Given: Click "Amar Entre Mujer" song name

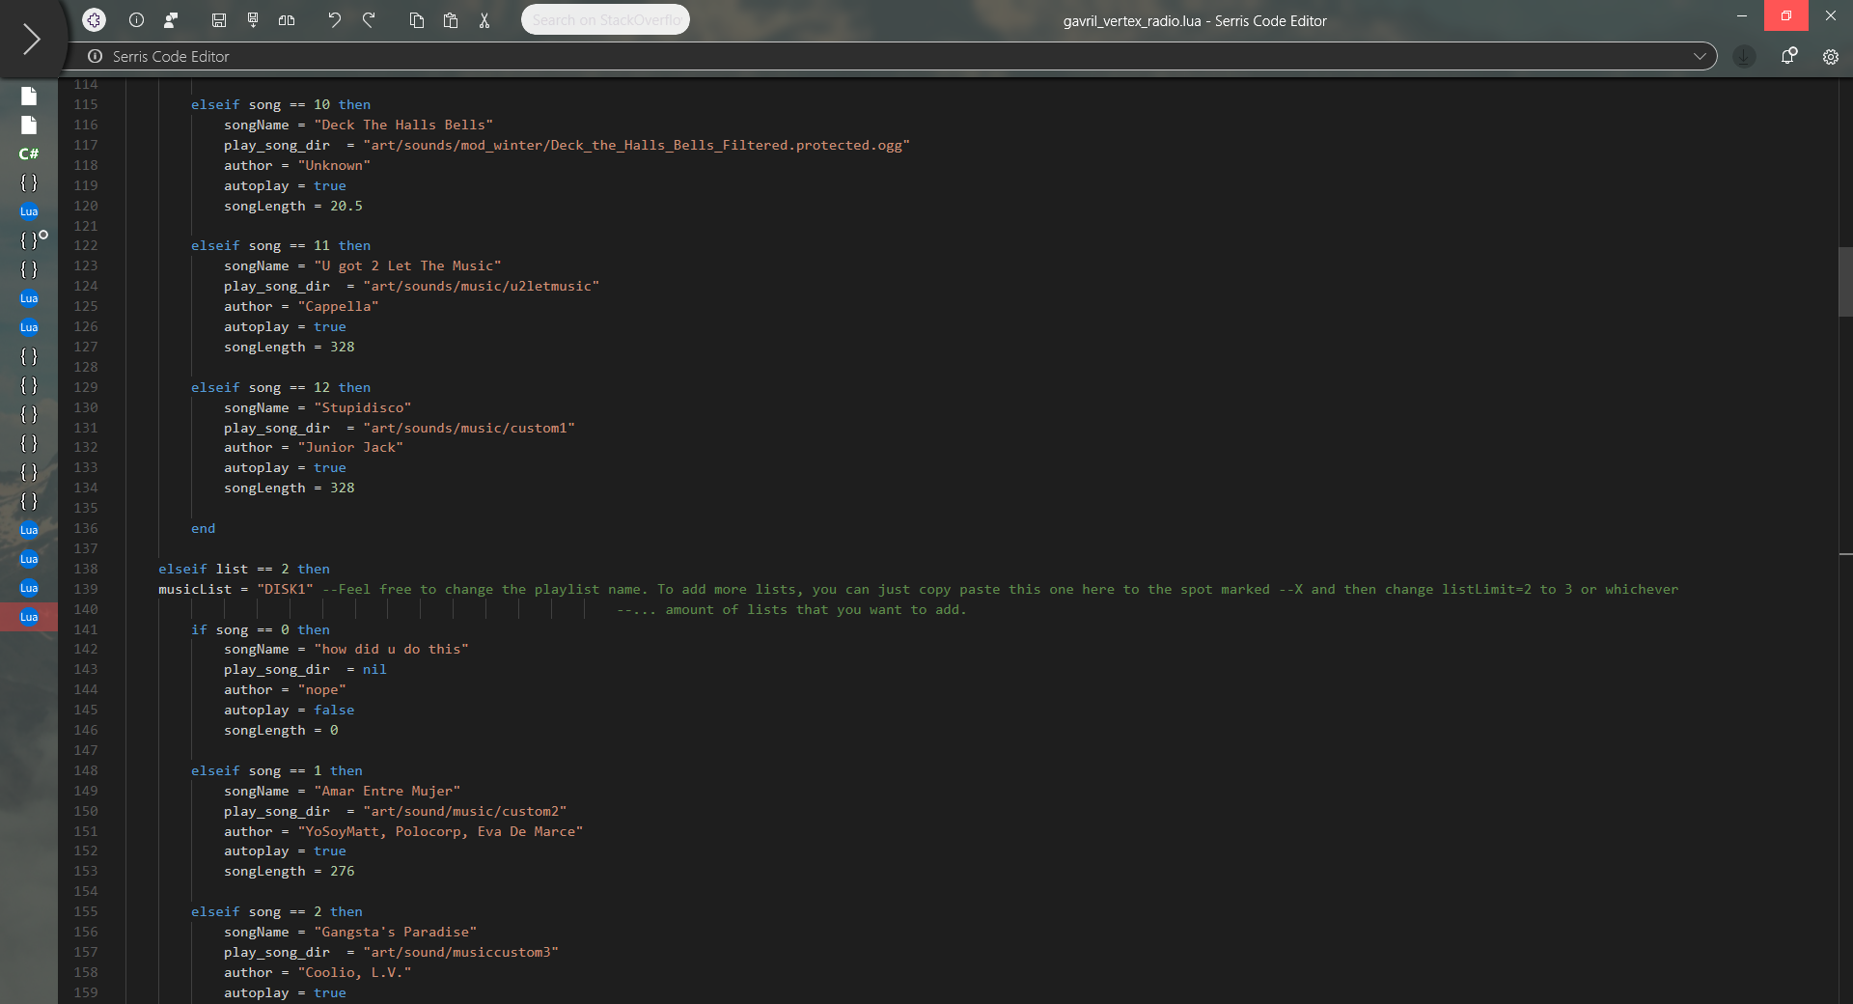Looking at the screenshot, I should click(387, 791).
